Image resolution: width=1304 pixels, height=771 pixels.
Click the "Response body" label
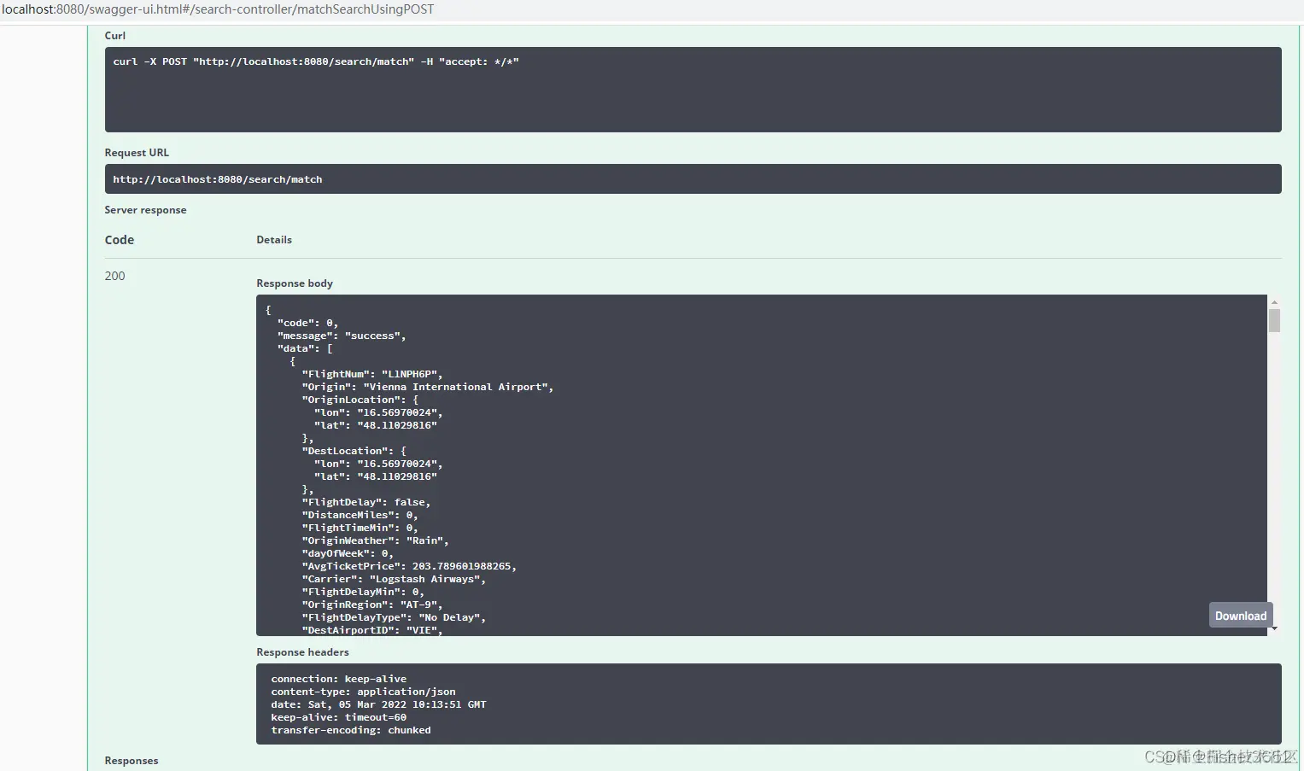[x=295, y=283]
